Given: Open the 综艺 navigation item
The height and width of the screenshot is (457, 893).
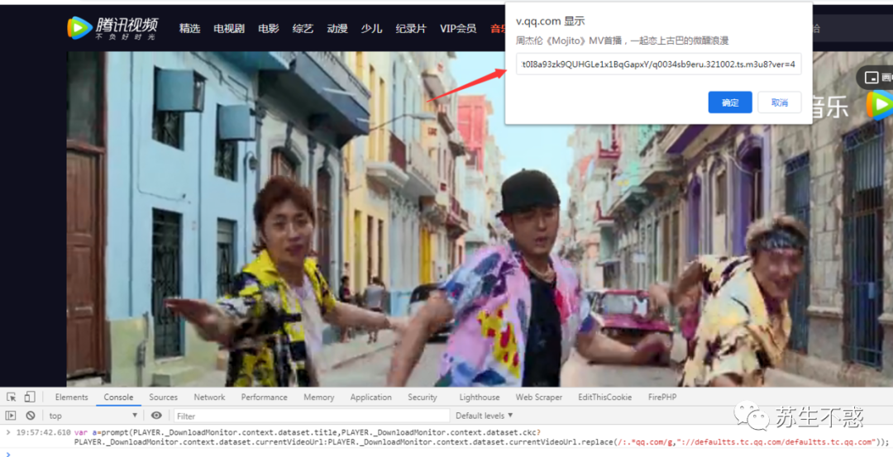Looking at the screenshot, I should [303, 28].
